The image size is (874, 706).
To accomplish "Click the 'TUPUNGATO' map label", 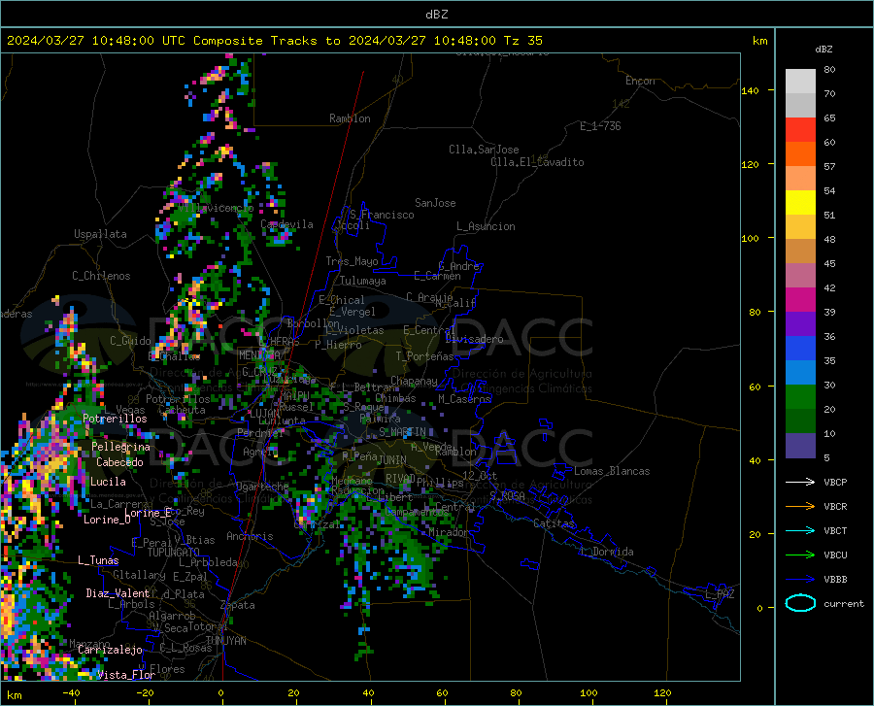I will click(174, 553).
